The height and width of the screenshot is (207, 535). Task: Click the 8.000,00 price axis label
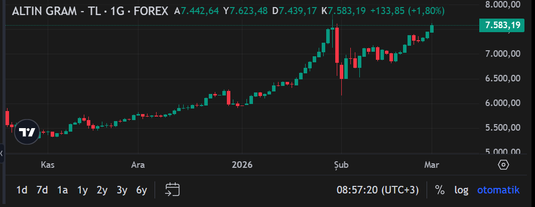502,5
